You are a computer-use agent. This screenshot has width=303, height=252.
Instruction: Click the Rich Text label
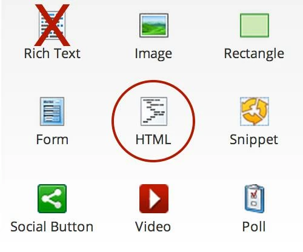(52, 53)
